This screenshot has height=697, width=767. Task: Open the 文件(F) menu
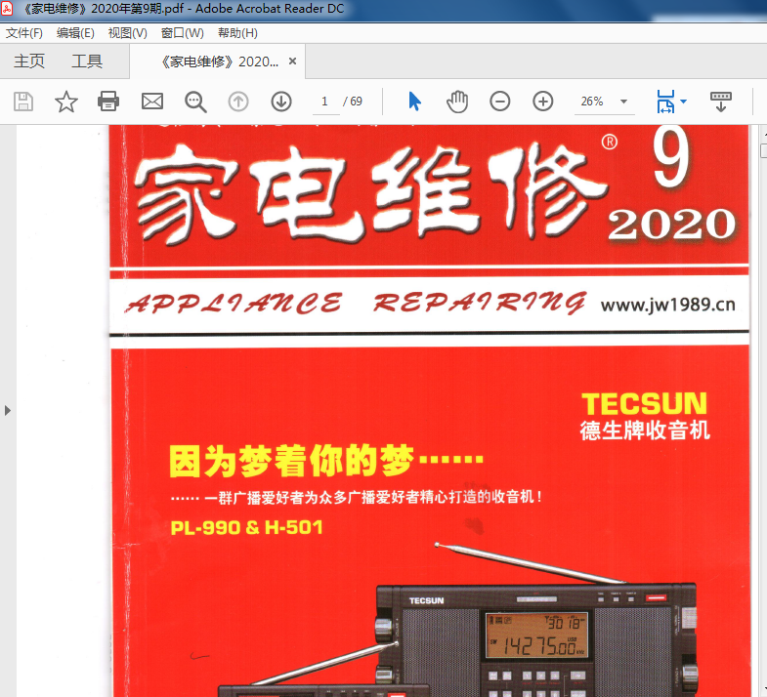tap(24, 33)
